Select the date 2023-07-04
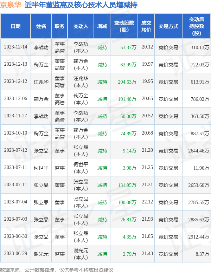Screen dimensions: 211x273 click(x=15, y=202)
